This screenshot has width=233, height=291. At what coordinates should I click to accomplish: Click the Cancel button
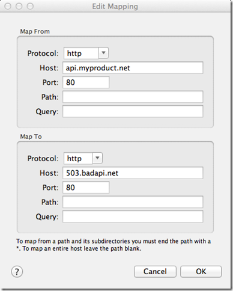pos(155,272)
